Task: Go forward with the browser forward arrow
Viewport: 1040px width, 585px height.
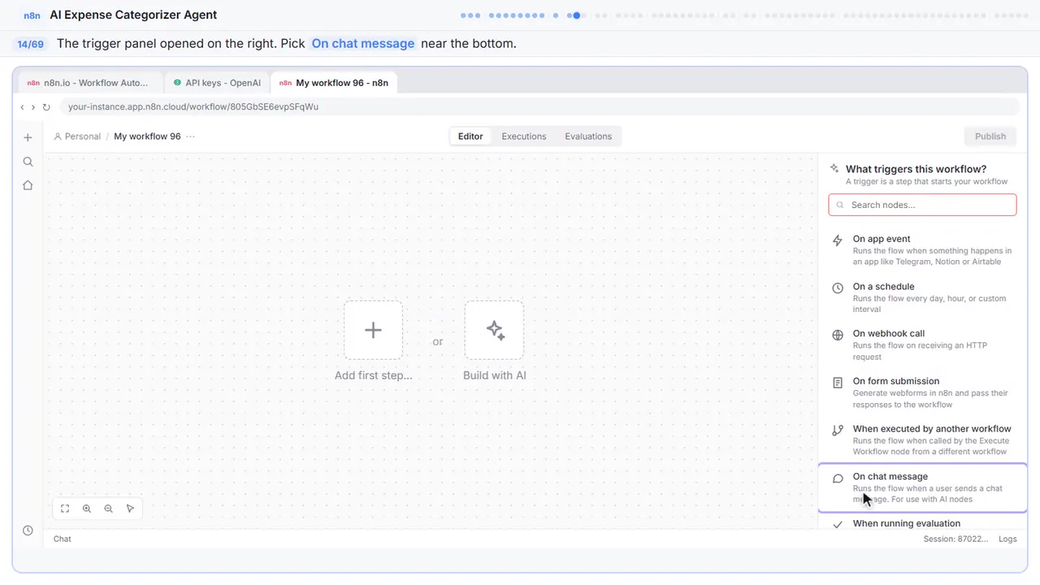Action: tap(33, 107)
